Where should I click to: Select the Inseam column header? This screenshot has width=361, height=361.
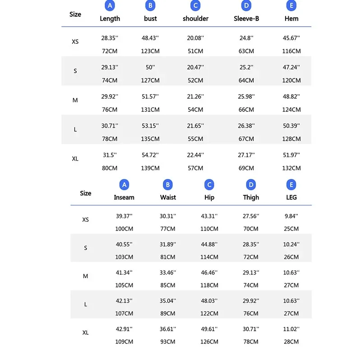124,197
